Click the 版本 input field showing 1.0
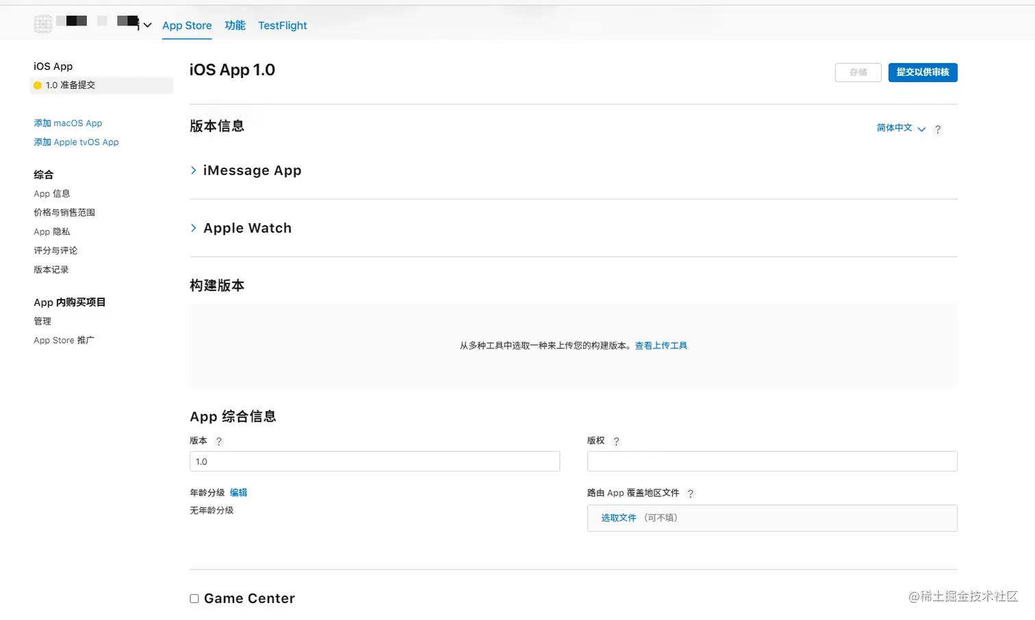Screen dimensions: 1035x620 pyautogui.click(x=374, y=461)
